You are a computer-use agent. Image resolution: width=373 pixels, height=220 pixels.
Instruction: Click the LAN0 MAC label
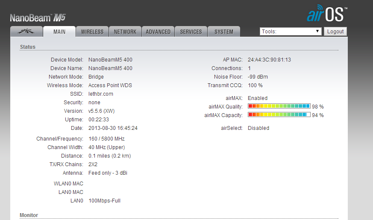click(x=71, y=192)
